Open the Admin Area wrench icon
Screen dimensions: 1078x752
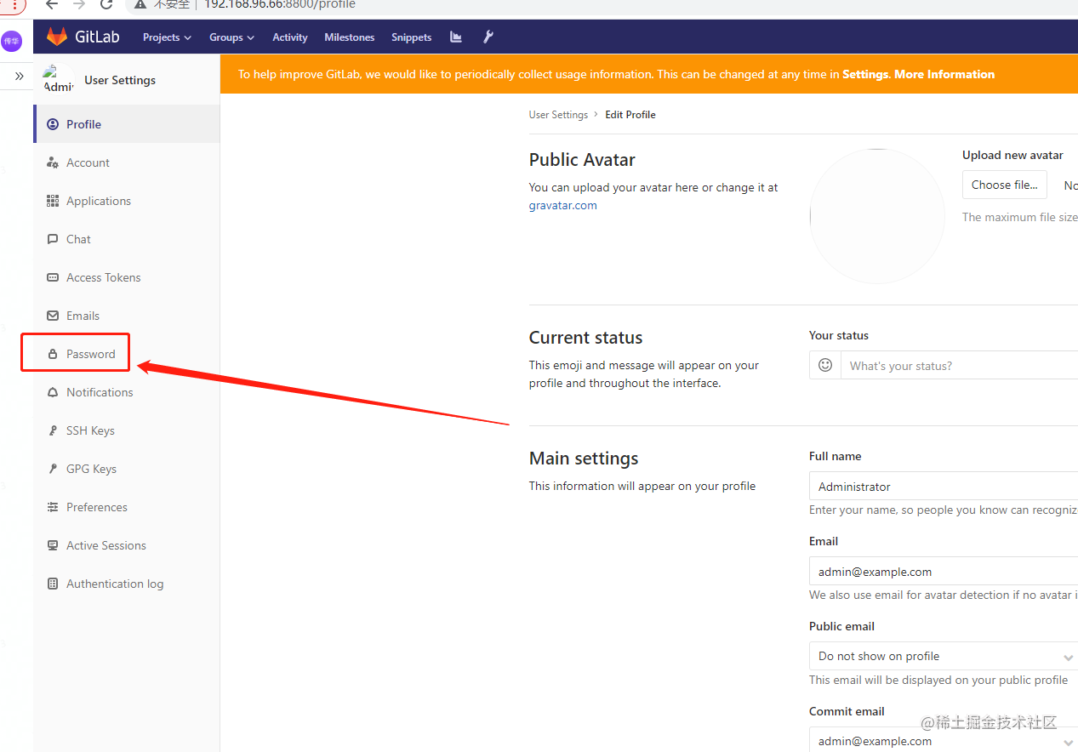pyautogui.click(x=488, y=37)
